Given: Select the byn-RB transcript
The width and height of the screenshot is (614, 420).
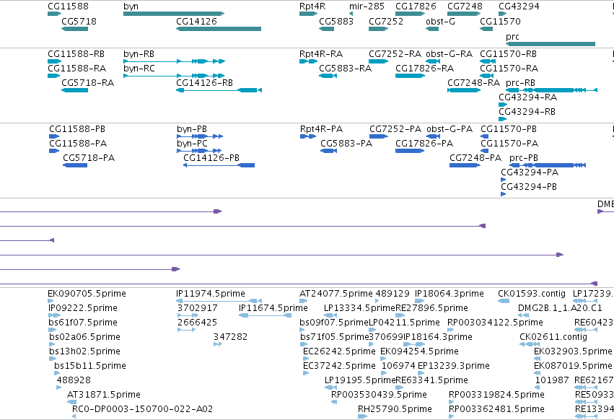Looking at the screenshot, I should click(x=175, y=61).
